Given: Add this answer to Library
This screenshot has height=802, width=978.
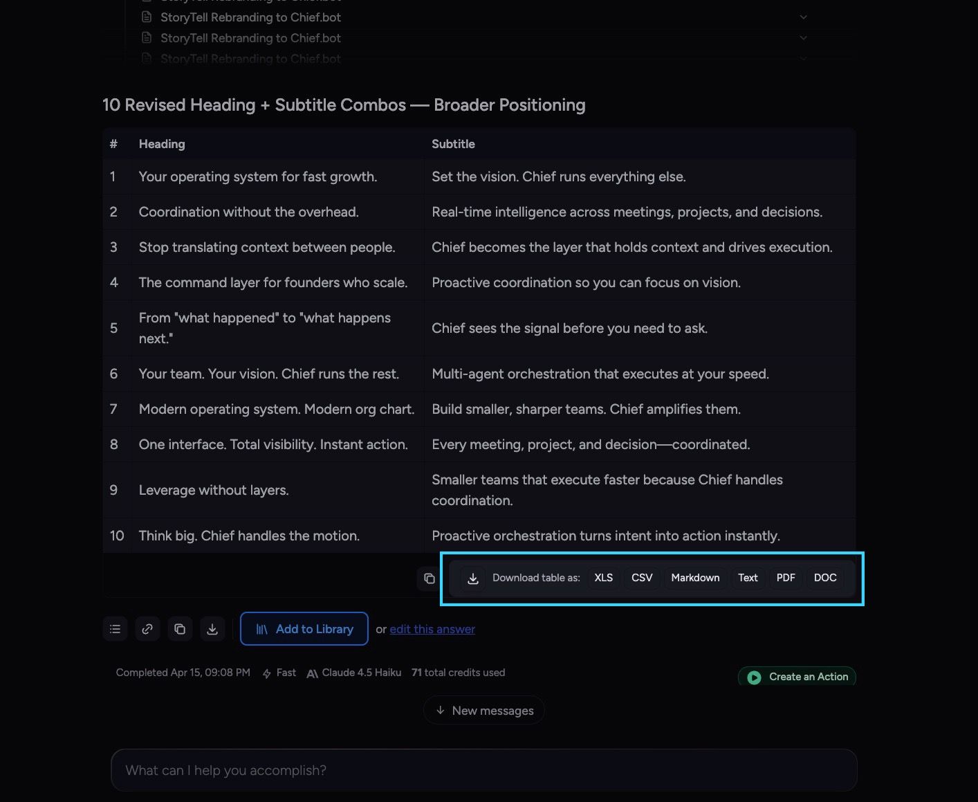Looking at the screenshot, I should tap(304, 628).
